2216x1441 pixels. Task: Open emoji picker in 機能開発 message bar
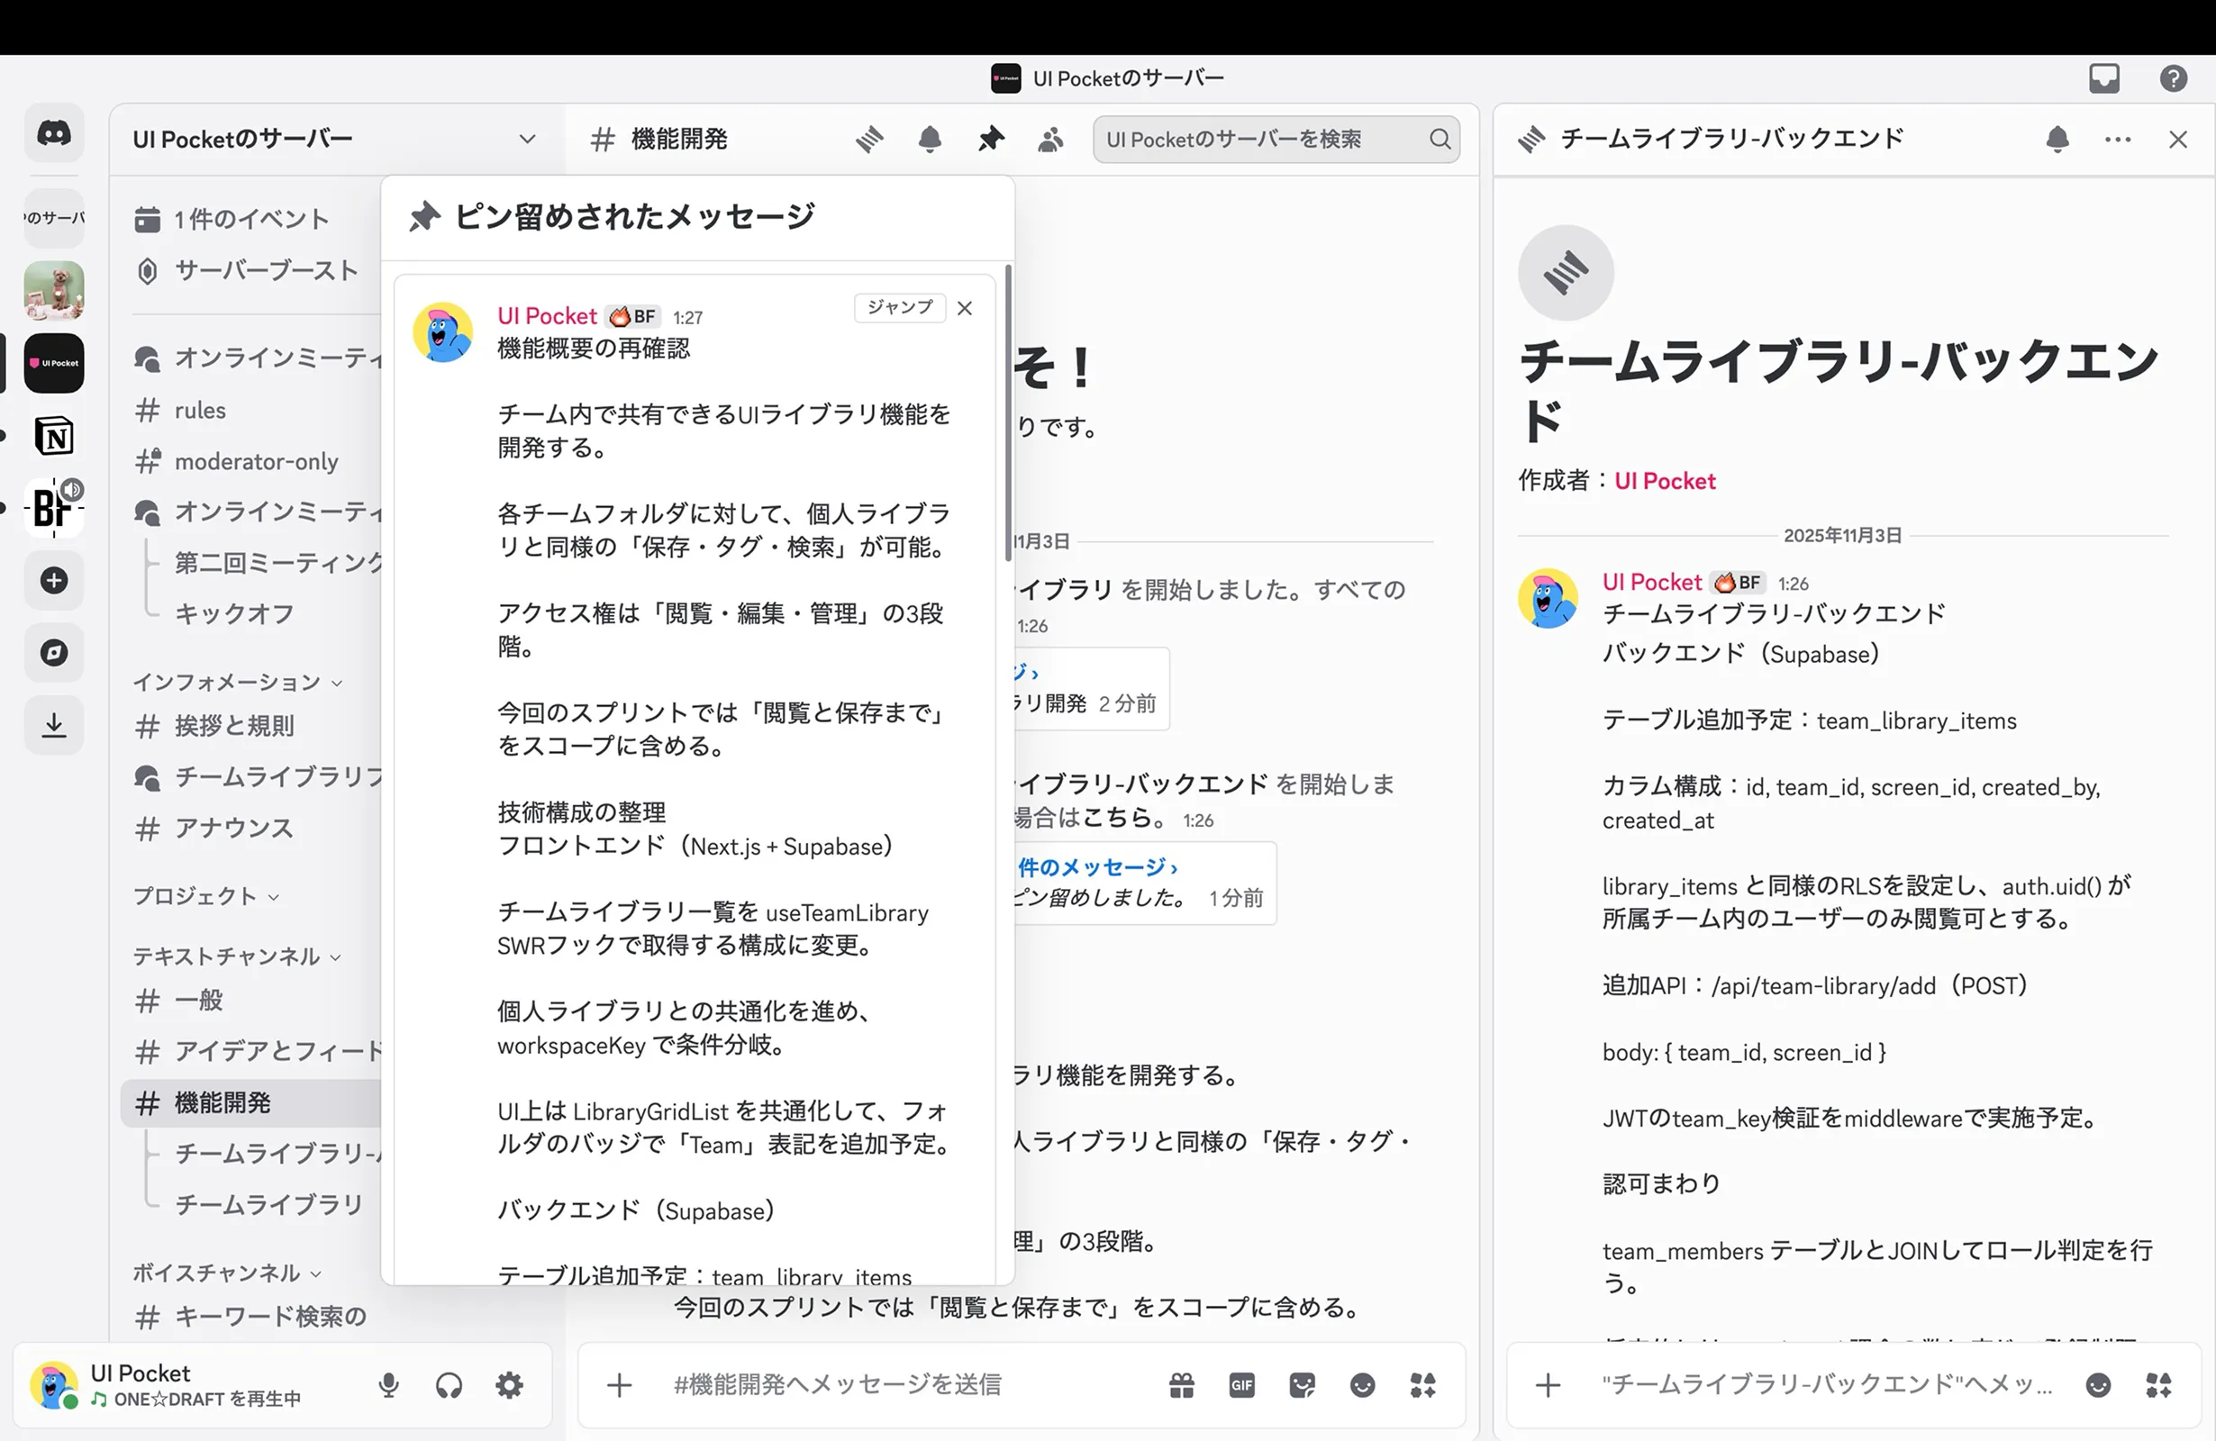click(x=1362, y=1386)
